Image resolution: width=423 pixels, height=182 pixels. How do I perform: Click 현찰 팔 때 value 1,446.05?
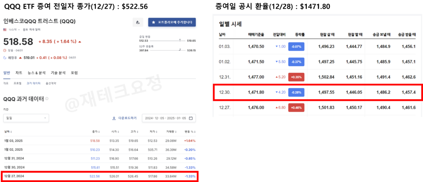pos(354,92)
